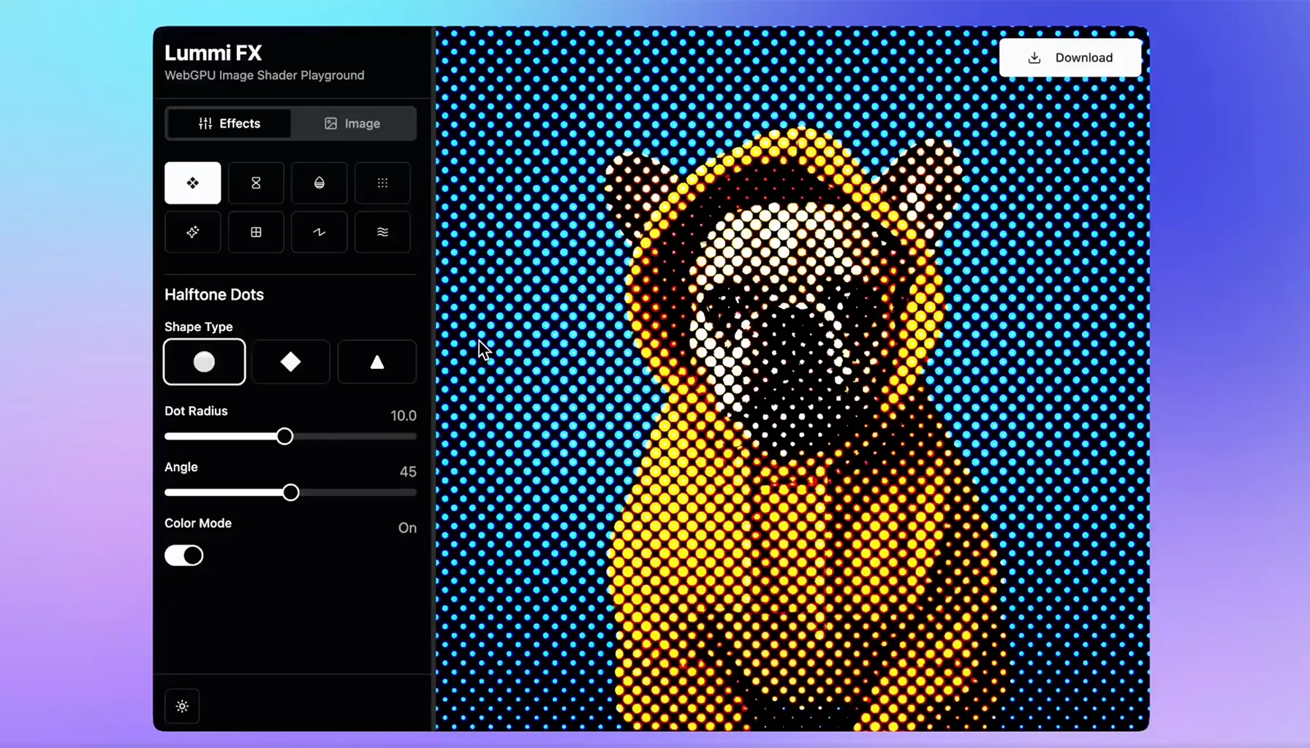The height and width of the screenshot is (748, 1310).
Task: Open the Image tab
Action: tap(352, 123)
